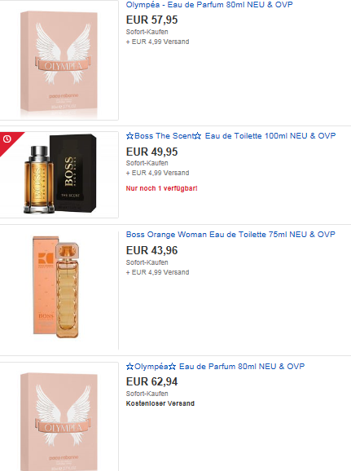Open the Olympéa Eau de Parfum listing with free shipping
This screenshot has height=471, width=351.
[215, 367]
